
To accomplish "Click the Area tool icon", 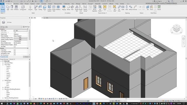I will tap(105, 7).
